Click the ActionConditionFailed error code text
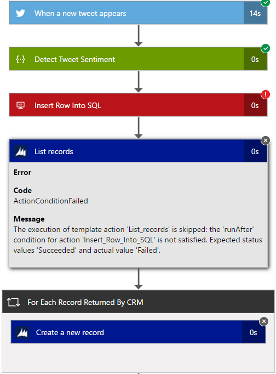This screenshot has height=374, width=276. click(51, 201)
